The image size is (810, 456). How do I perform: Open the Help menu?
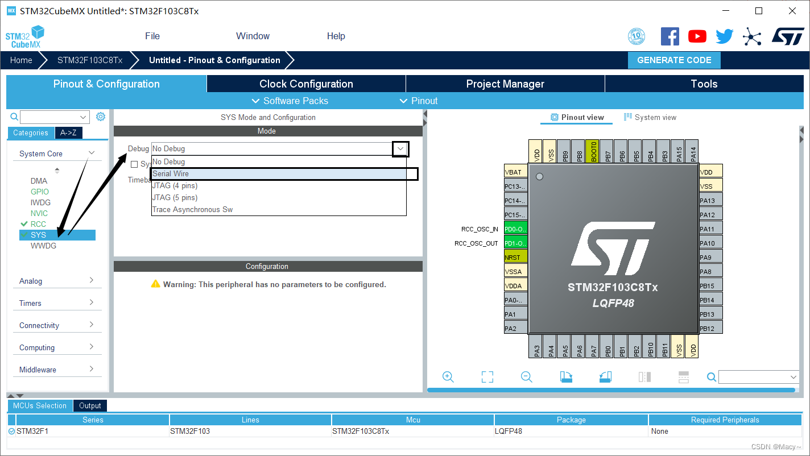[336, 36]
